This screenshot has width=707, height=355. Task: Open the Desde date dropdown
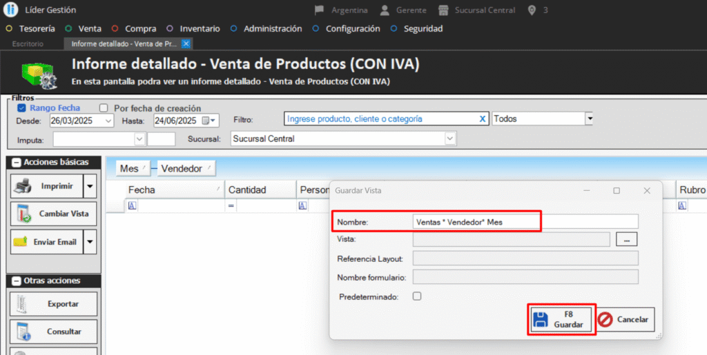coord(108,121)
